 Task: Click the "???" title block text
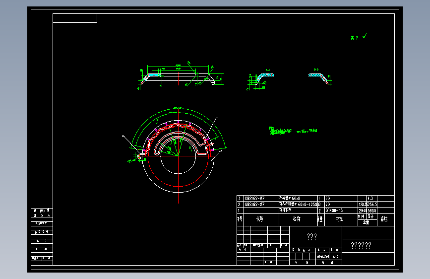(x=312, y=237)
